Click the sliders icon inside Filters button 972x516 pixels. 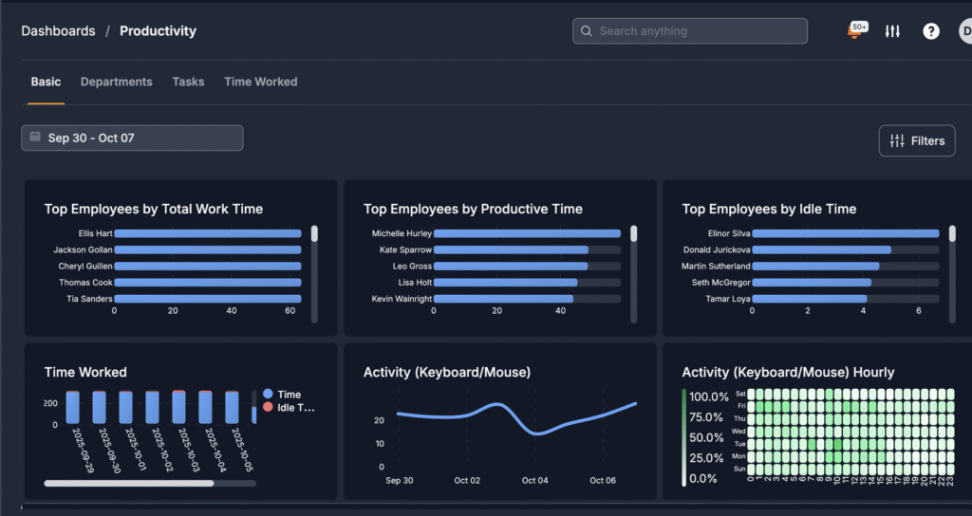897,141
